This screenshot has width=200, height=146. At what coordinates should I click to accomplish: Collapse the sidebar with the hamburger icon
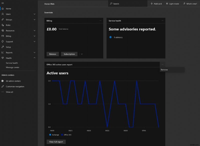(x=3, y=2)
